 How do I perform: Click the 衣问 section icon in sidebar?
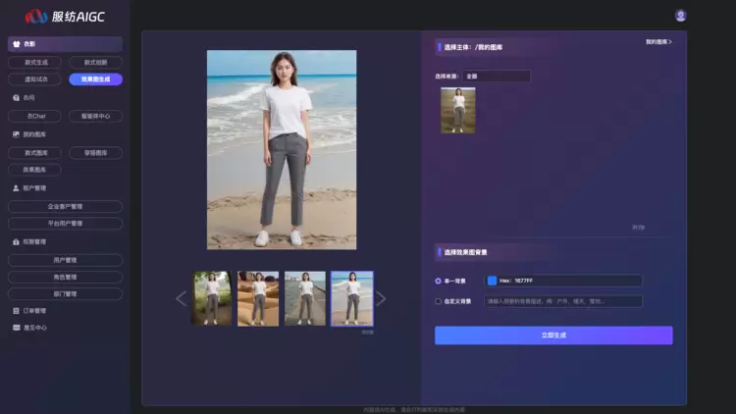tap(16, 98)
